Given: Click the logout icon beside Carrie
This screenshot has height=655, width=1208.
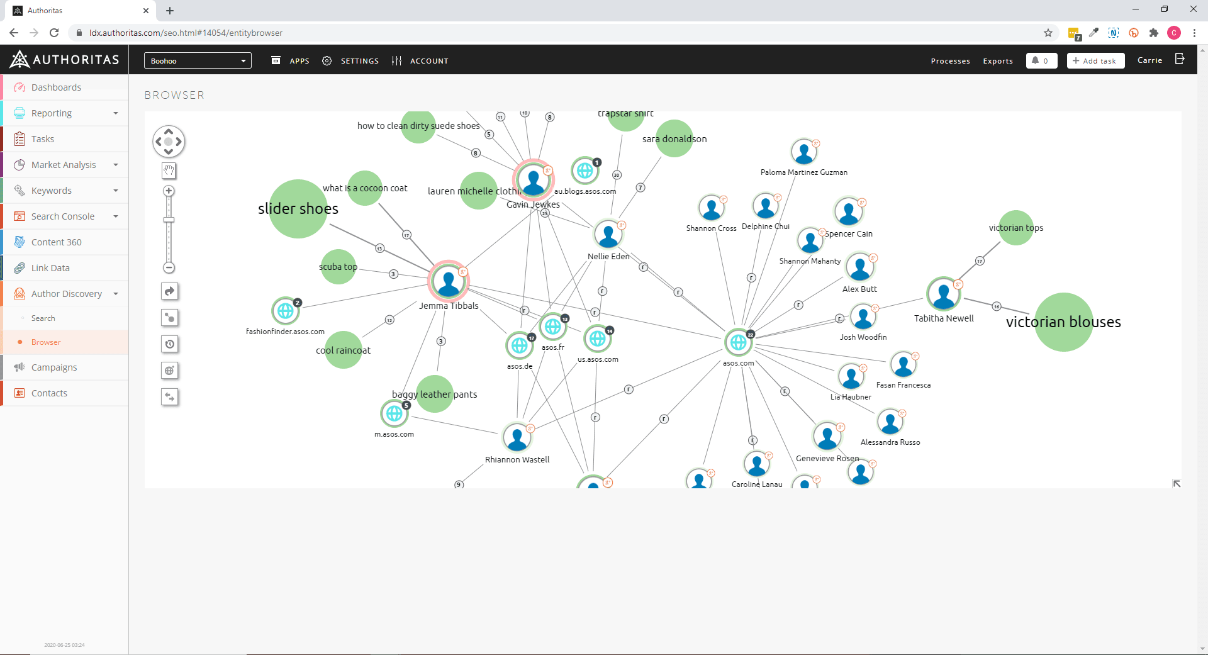Looking at the screenshot, I should coord(1180,59).
